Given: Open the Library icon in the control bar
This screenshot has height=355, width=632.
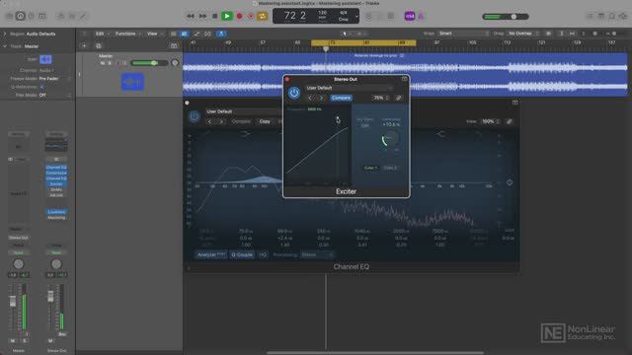Looking at the screenshot, I should click(9, 16).
